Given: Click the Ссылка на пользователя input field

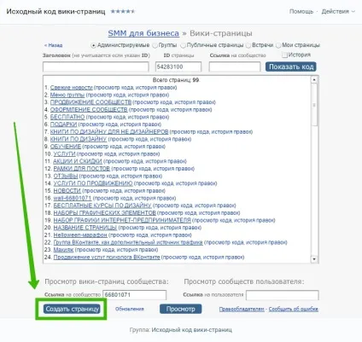Looking at the screenshot, I should (283, 295).
